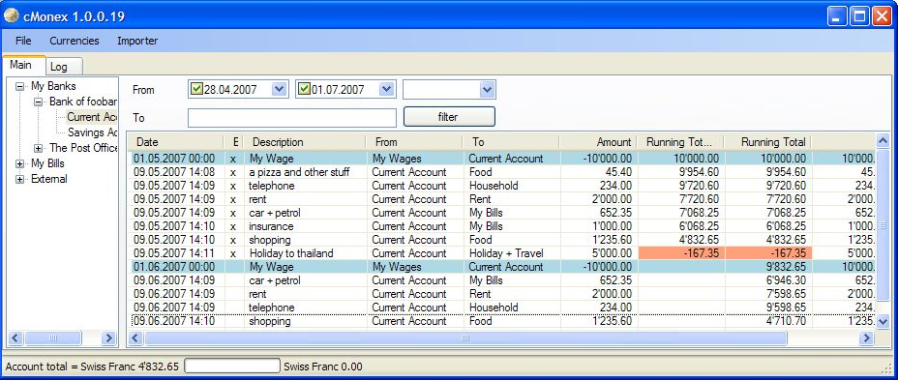Click the tree panel scrollbar right arrow
The width and height of the screenshot is (898, 381).
(108, 338)
